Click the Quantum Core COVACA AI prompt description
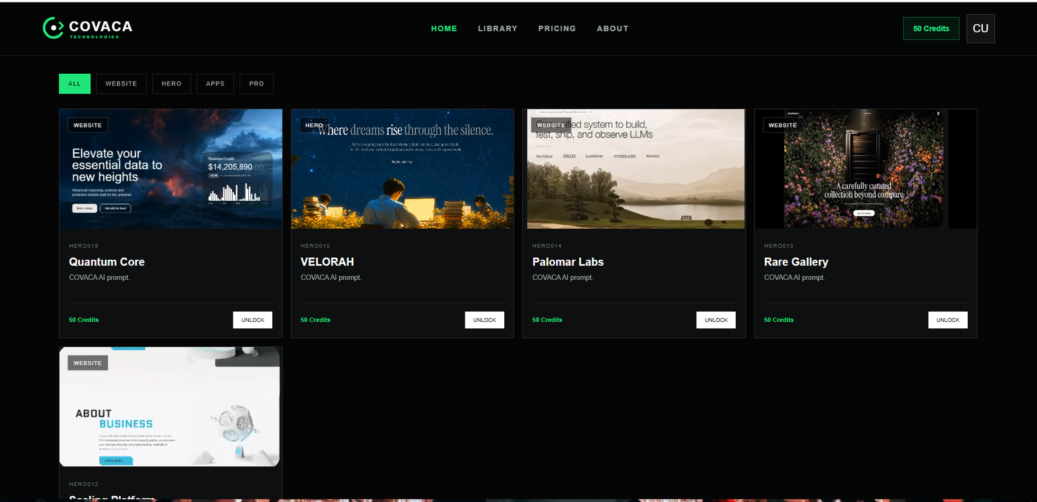The image size is (1037, 502). [x=99, y=277]
